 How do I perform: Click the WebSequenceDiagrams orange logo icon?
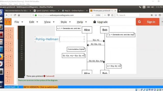8,22
